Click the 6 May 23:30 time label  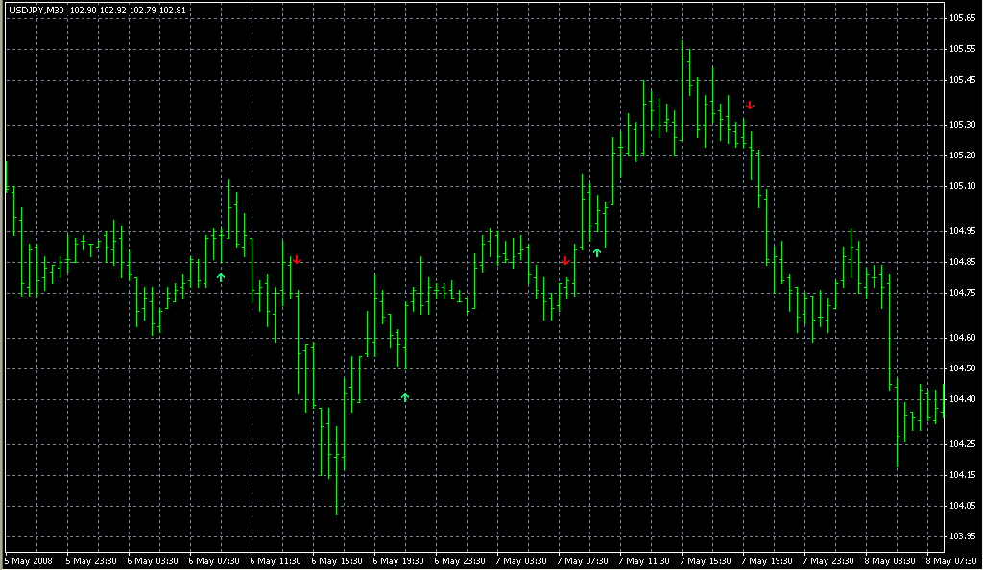pos(460,561)
